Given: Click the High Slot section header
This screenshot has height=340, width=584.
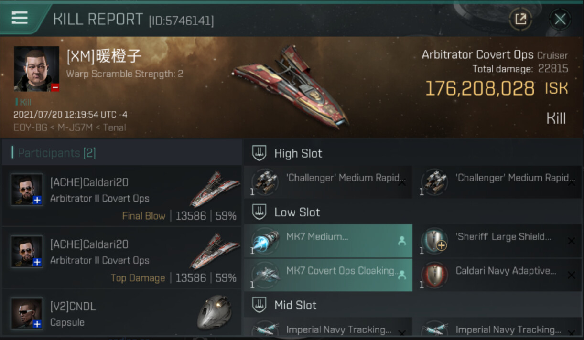Looking at the screenshot, I should click(298, 153).
